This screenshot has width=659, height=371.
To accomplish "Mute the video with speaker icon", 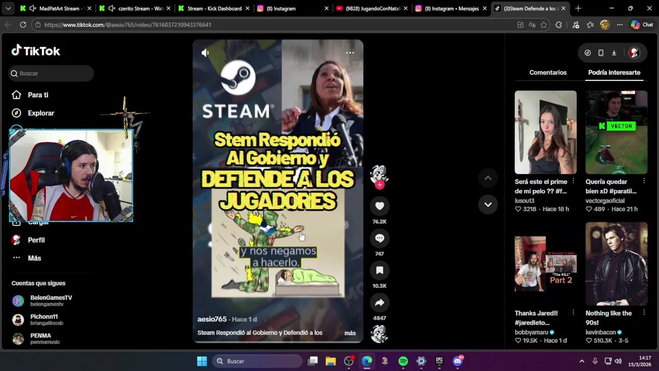I will point(205,53).
